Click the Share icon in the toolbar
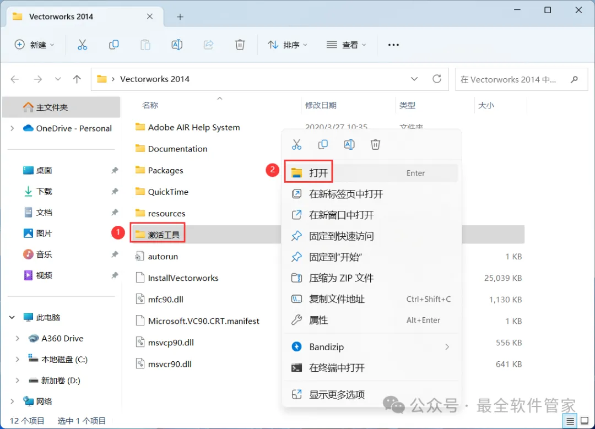Image resolution: width=595 pixels, height=429 pixels. [x=208, y=45]
